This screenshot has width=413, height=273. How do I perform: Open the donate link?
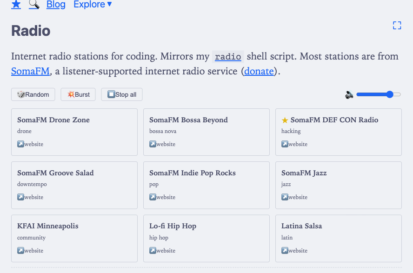pyautogui.click(x=259, y=71)
